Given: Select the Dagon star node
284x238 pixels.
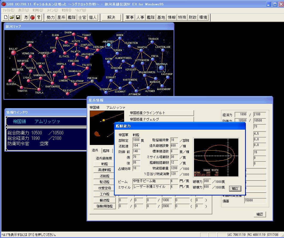Looking at the screenshot, I should [74, 34].
